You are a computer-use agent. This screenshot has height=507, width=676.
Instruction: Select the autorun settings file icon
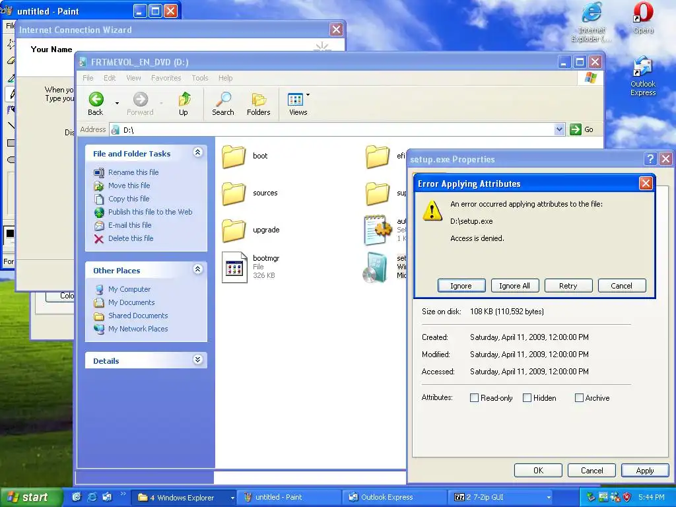[378, 230]
